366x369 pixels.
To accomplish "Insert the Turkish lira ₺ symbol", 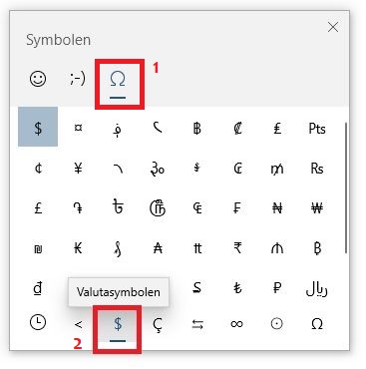I will (237, 288).
